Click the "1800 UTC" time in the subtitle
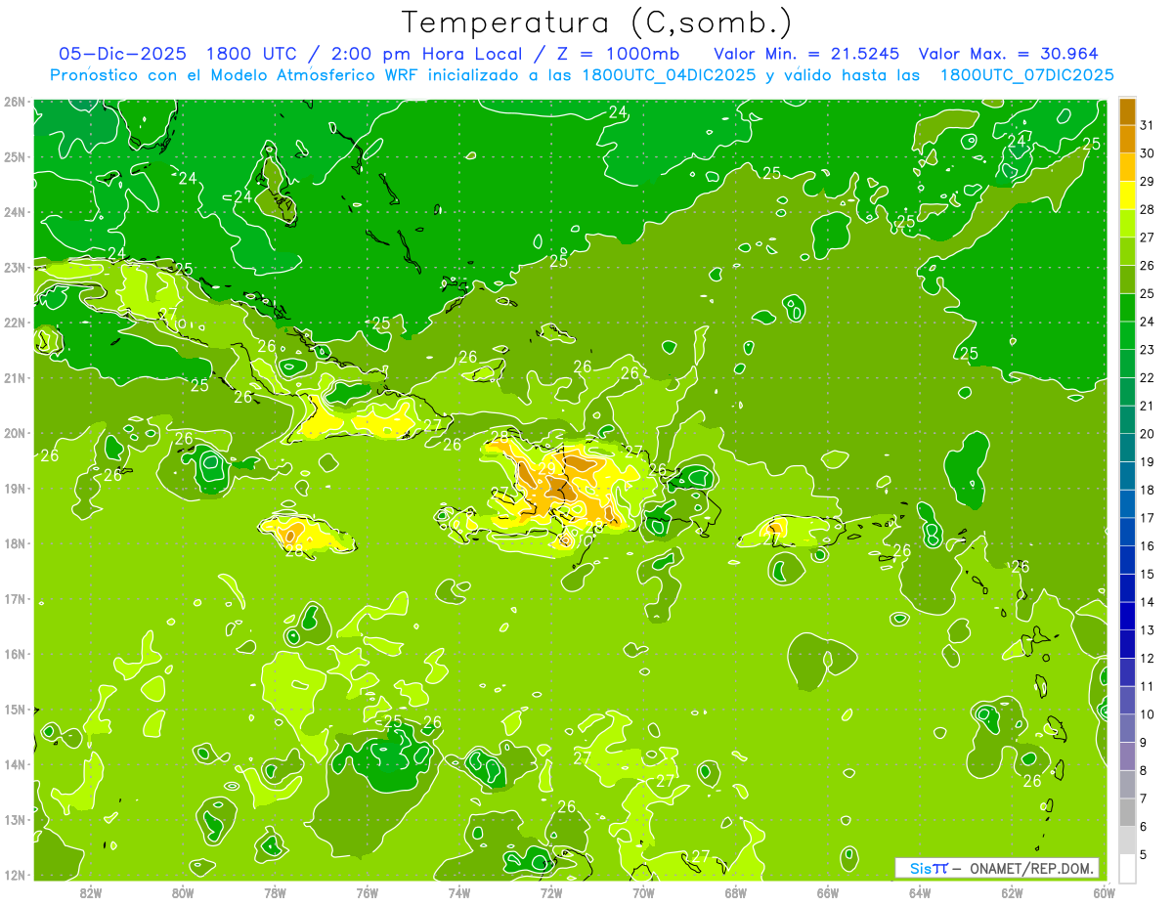The height and width of the screenshot is (906, 1173). [253, 54]
